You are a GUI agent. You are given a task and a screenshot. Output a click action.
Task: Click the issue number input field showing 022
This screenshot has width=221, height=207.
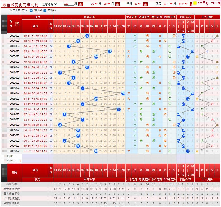point(69,4)
